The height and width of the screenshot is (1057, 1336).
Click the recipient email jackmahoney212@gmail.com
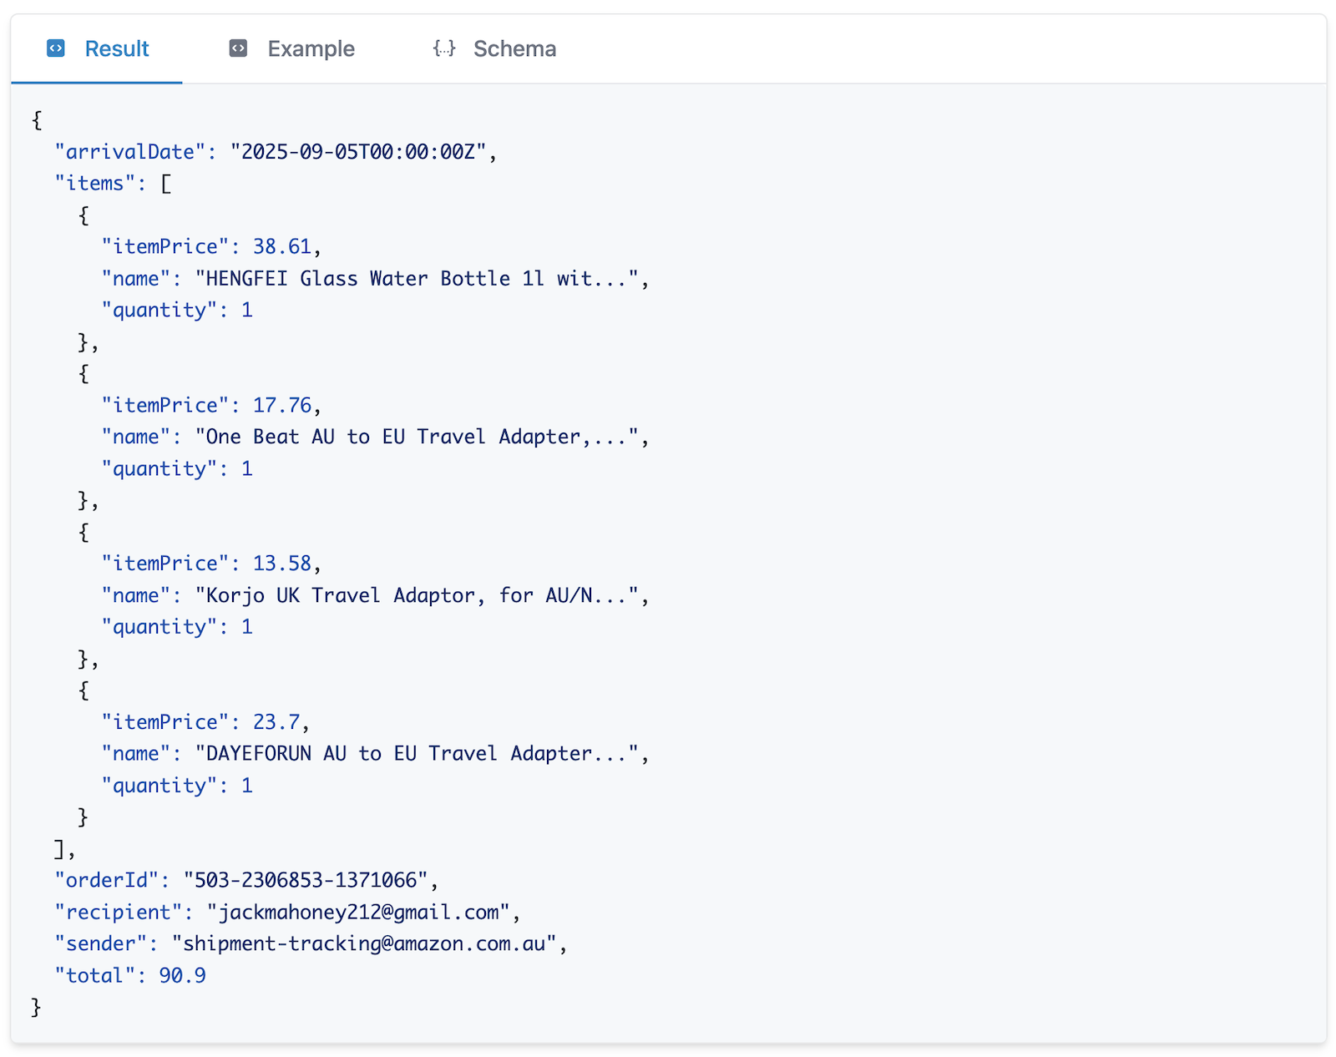pos(358,913)
